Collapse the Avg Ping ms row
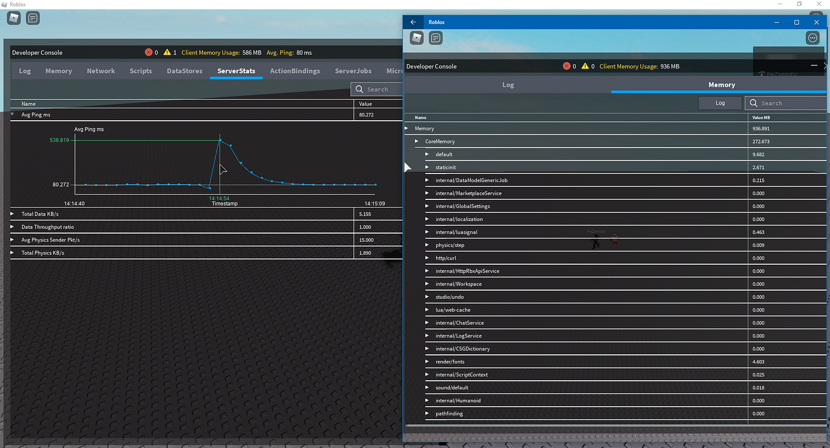Screen dimensions: 830x448 (x=12, y=114)
